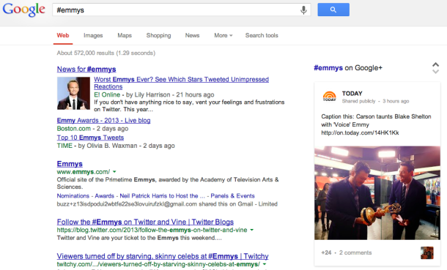
Task: Open the Shopping tab
Action: (x=158, y=35)
